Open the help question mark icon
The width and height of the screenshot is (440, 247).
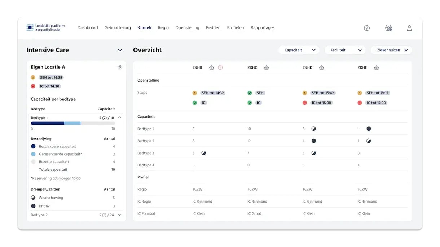[x=367, y=28]
